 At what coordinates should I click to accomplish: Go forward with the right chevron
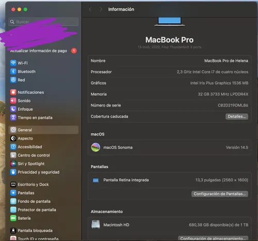[101, 9]
